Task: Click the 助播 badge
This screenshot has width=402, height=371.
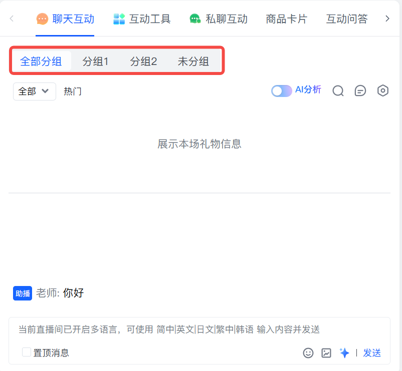Action: tap(23, 293)
